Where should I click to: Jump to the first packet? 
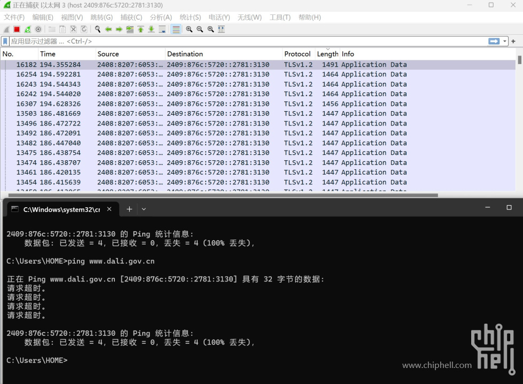(x=140, y=29)
